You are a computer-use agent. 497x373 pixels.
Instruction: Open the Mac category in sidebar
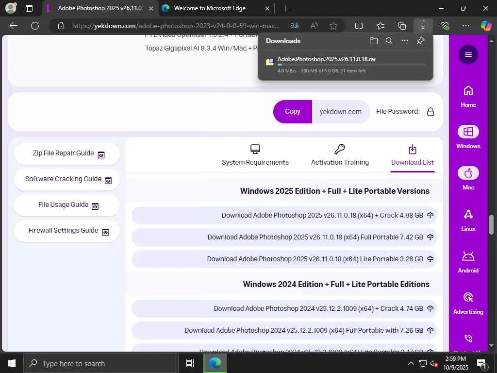point(468,178)
